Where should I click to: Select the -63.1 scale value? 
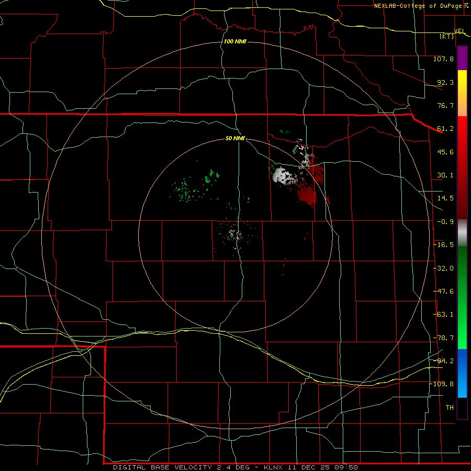[444, 315]
